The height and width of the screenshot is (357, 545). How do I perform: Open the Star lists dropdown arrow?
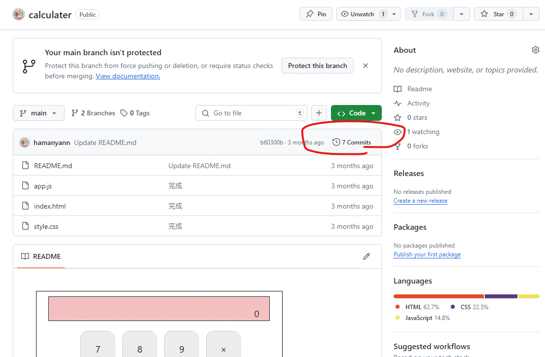(x=531, y=14)
